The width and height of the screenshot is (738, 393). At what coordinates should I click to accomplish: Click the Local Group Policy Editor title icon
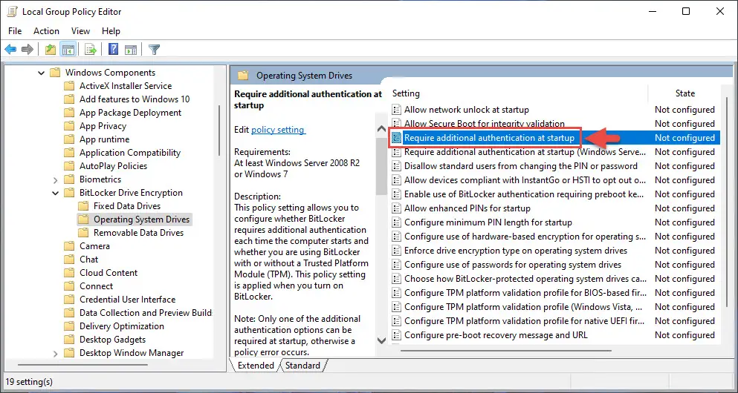(x=12, y=11)
